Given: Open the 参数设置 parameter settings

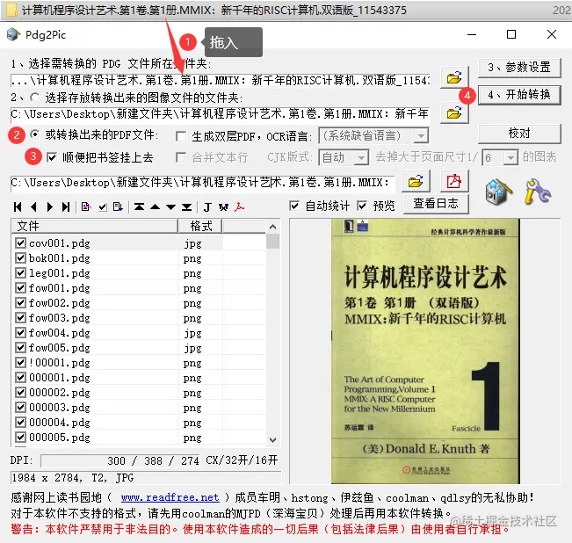Looking at the screenshot, I should tap(519, 68).
